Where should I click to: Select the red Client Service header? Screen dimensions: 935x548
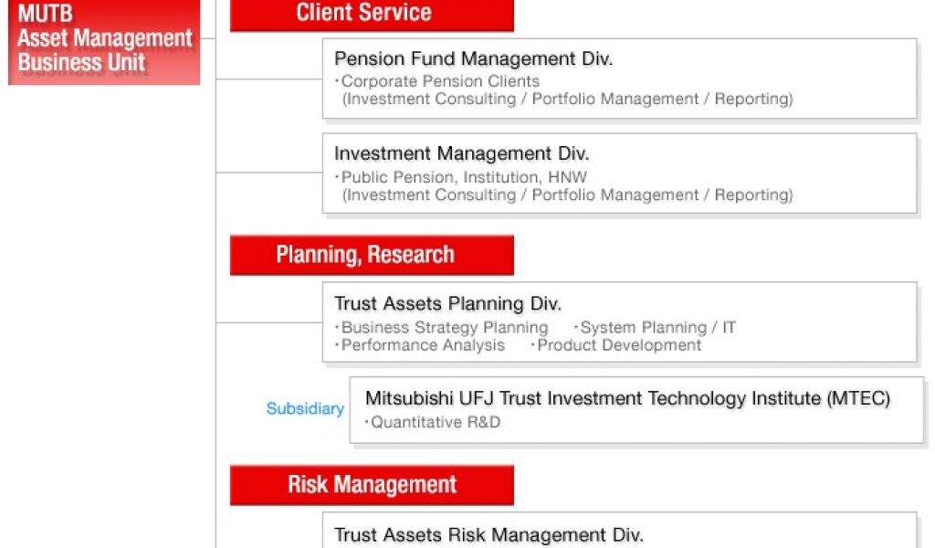tap(372, 14)
